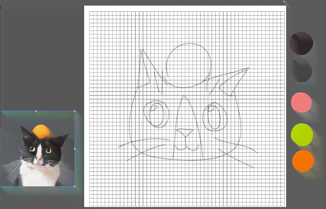Click the top-right corner handle of the reference photo
Screen dimensions: 326x209
[75, 111]
